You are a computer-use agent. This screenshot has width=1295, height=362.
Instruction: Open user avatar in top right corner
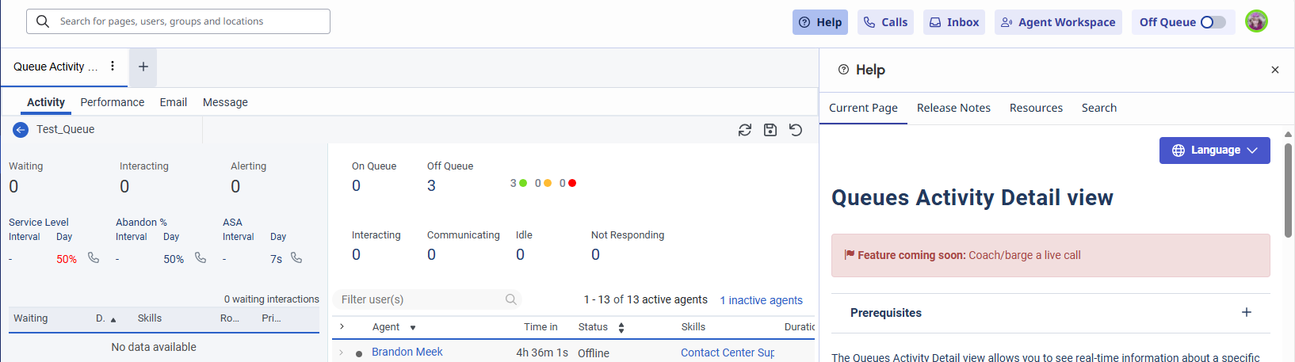[x=1256, y=22]
